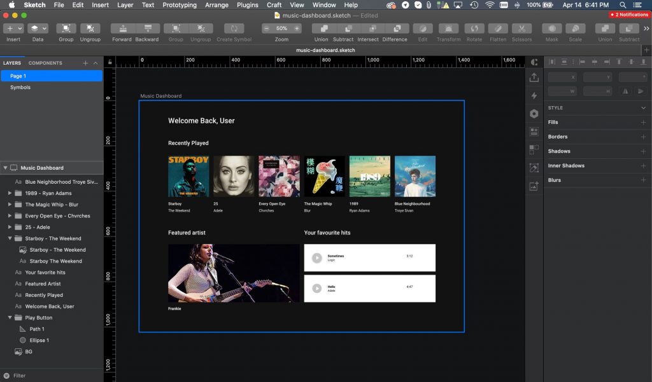Click the Backward toolbar button
Image resolution: width=652 pixels, height=382 pixels.
[148, 29]
